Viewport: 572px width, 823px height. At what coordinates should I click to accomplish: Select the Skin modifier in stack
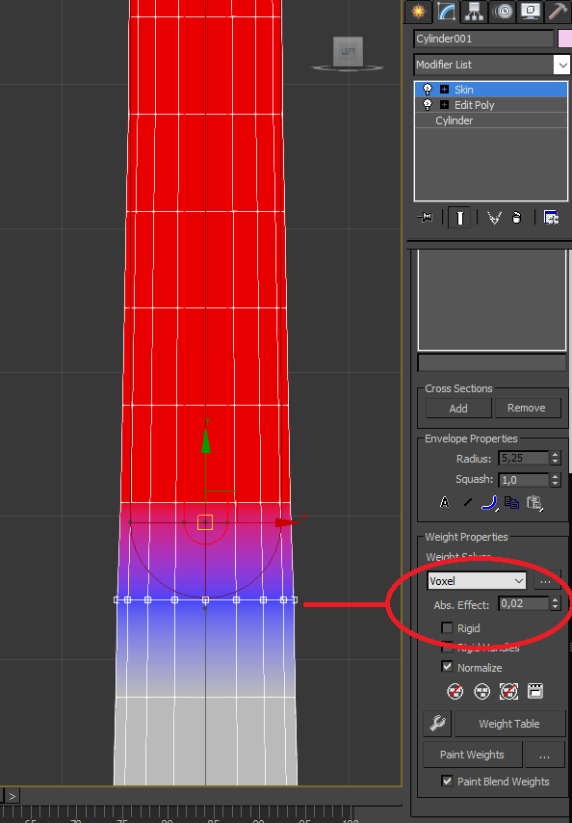pos(491,90)
